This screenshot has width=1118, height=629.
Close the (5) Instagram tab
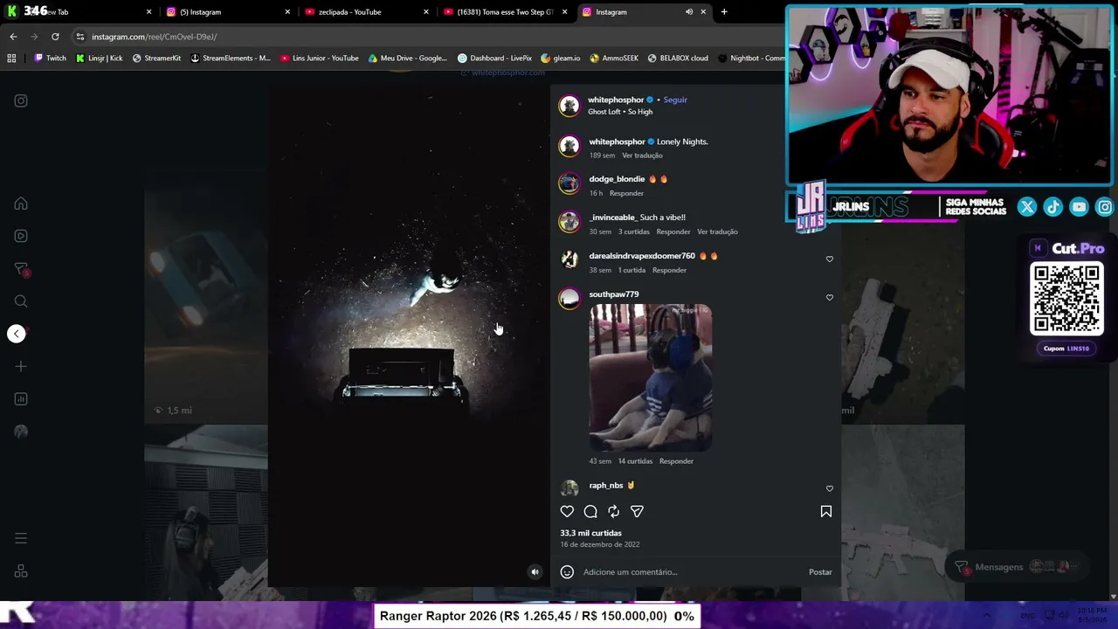(287, 12)
